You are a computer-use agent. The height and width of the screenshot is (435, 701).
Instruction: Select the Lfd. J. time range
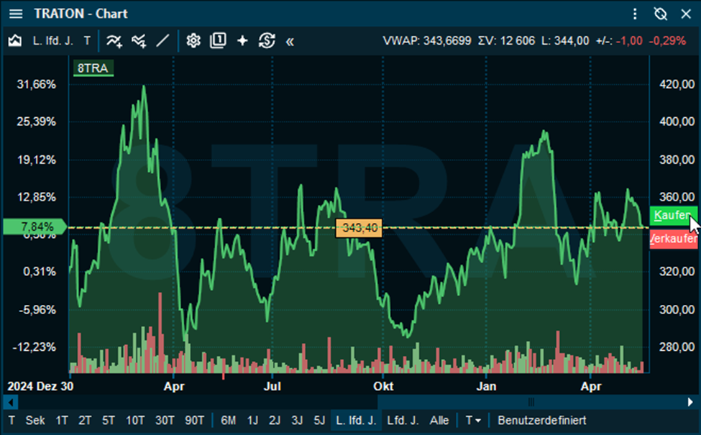click(403, 421)
